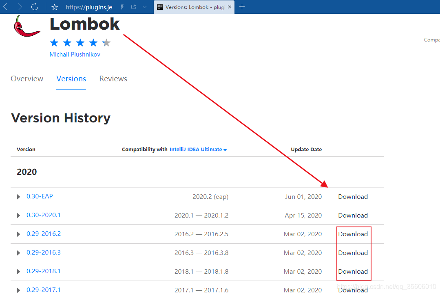
Task: Expand the 0.29-2016.3 version row
Action: (x=18, y=253)
